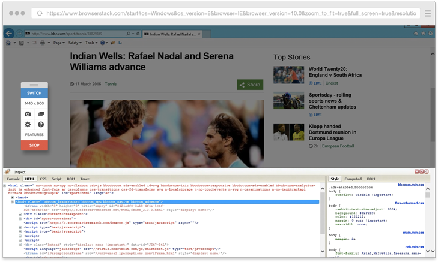
Task: Collapse the body node in HTML tree
Action: (12, 201)
